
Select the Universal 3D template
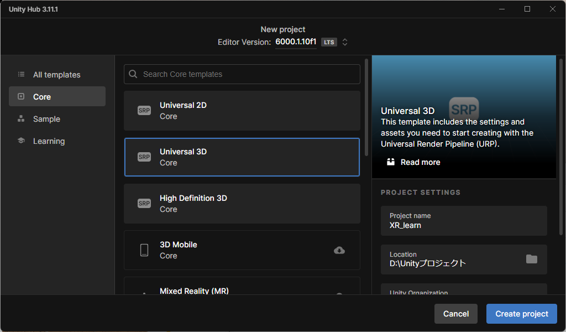tap(242, 157)
